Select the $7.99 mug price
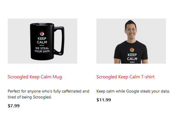The height and width of the screenshot is (127, 181). 14,106
